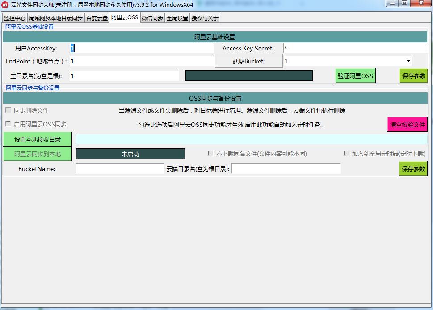This screenshot has height=310, width=433.
Task: Go to the 微信同步 tab
Action: (x=152, y=18)
